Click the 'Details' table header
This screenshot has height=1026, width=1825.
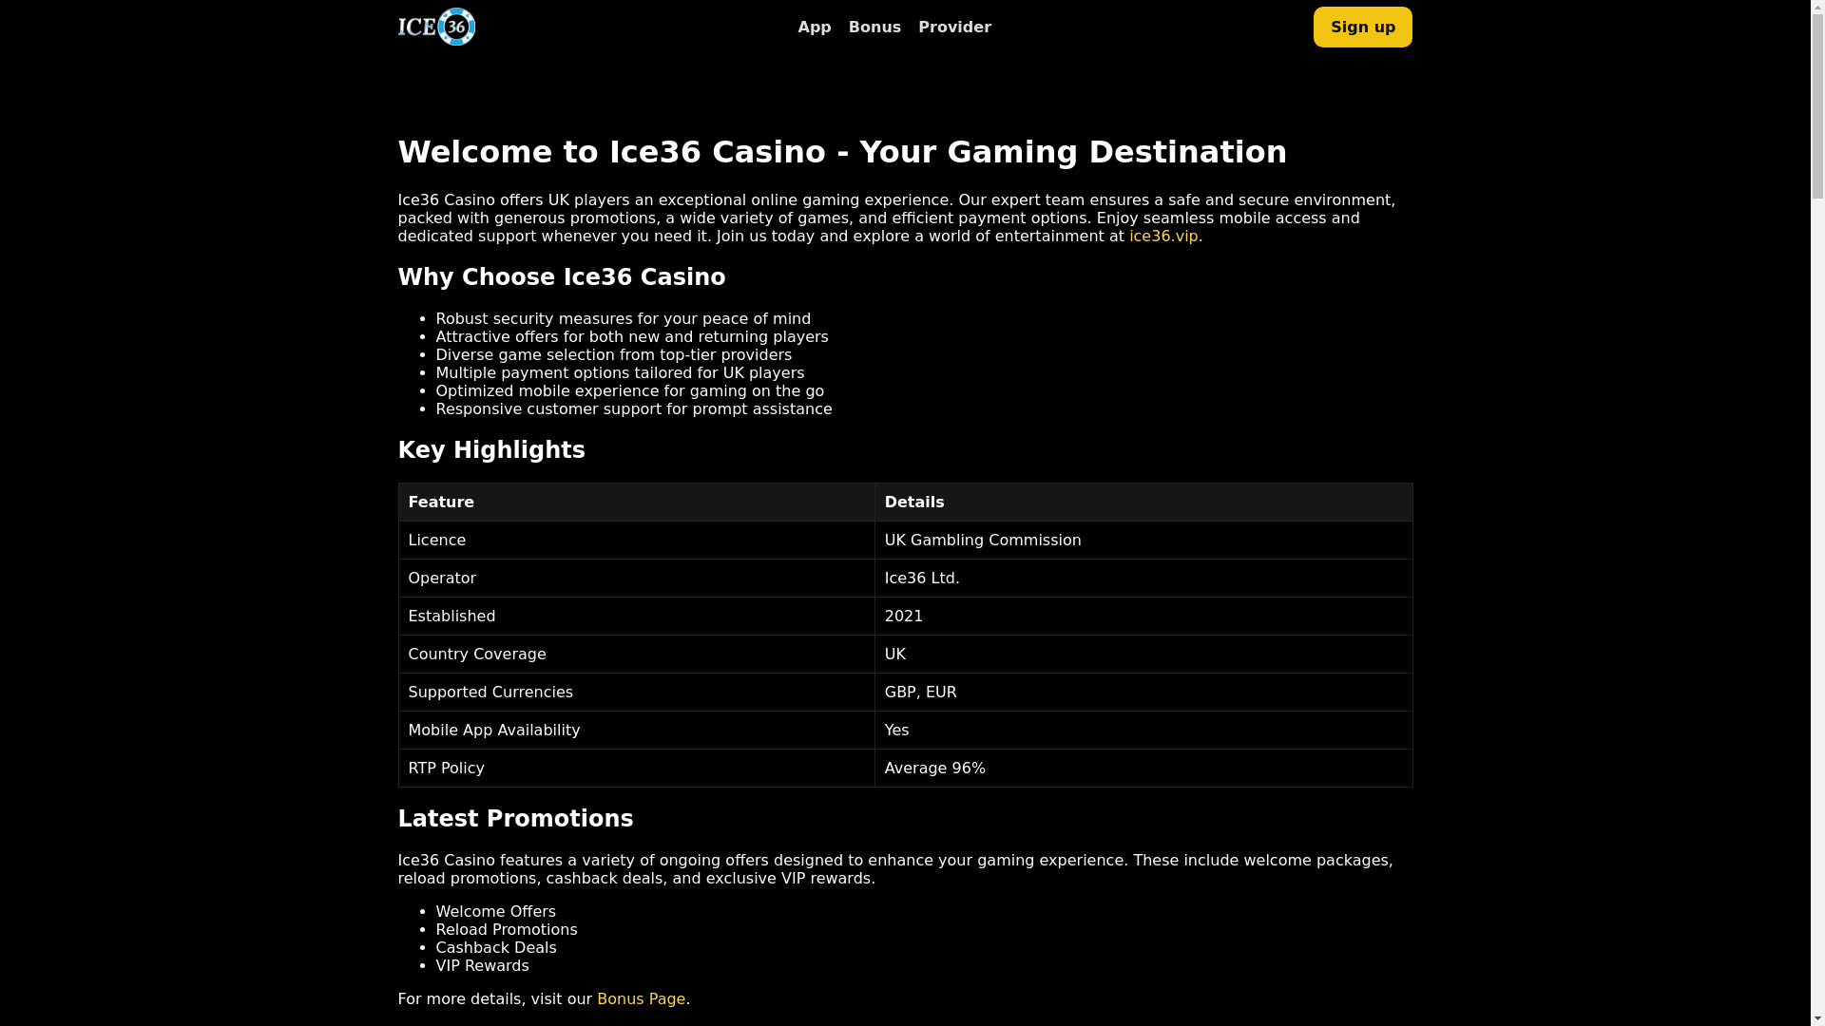(1143, 502)
